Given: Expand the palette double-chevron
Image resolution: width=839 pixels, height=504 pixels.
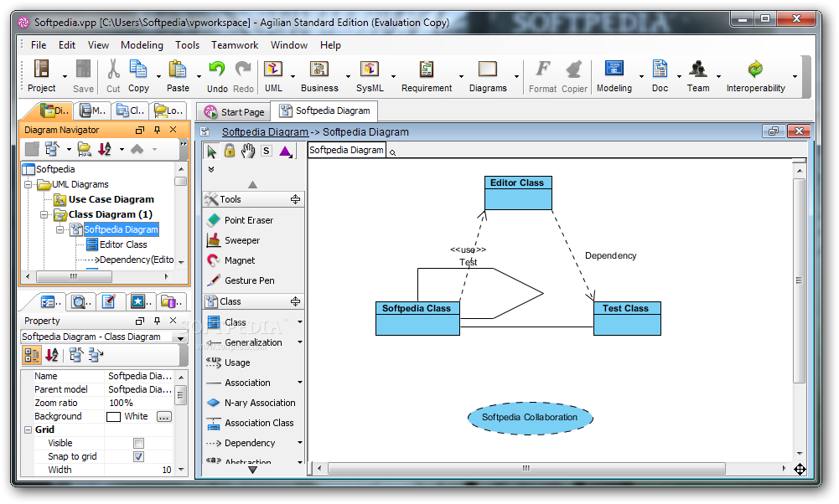Looking at the screenshot, I should 211,169.
